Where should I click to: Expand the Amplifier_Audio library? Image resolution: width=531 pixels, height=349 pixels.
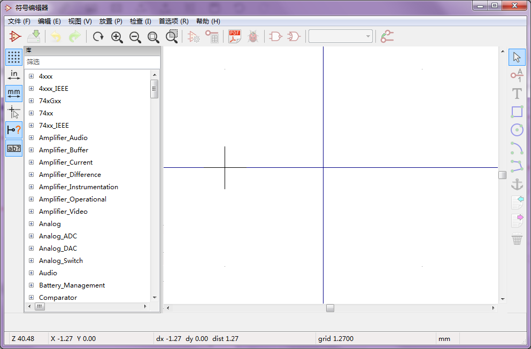[31, 138]
